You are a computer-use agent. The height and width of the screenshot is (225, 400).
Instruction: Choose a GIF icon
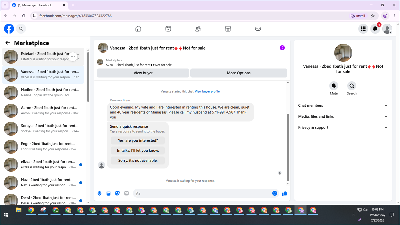(126, 193)
